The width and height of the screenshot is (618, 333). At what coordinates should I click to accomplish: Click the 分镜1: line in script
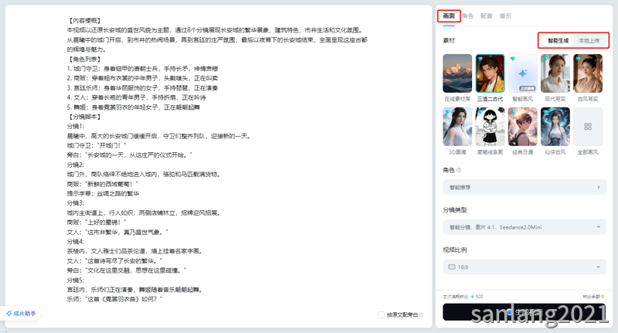tap(76, 127)
